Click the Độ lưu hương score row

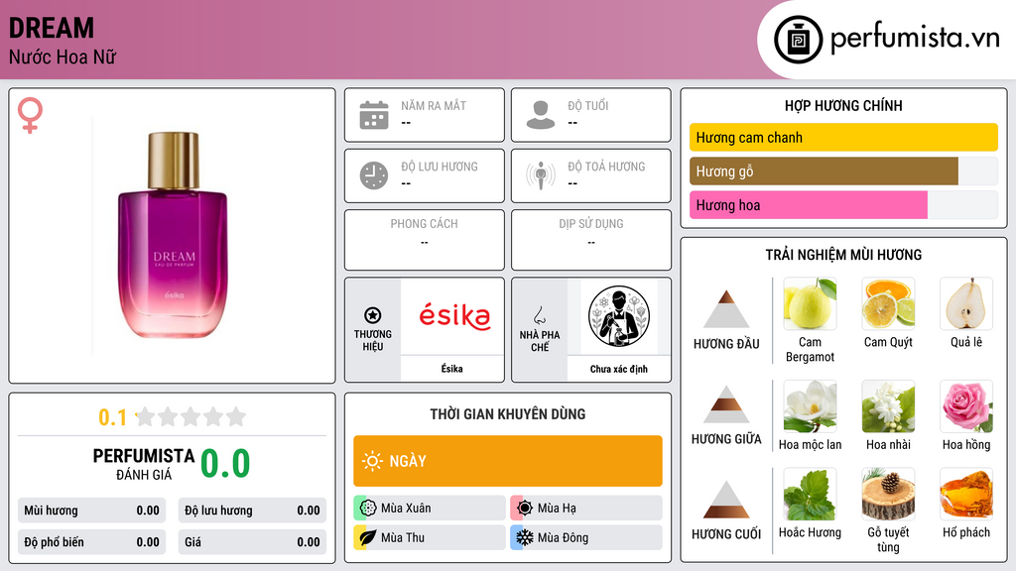pyautogui.click(x=252, y=511)
